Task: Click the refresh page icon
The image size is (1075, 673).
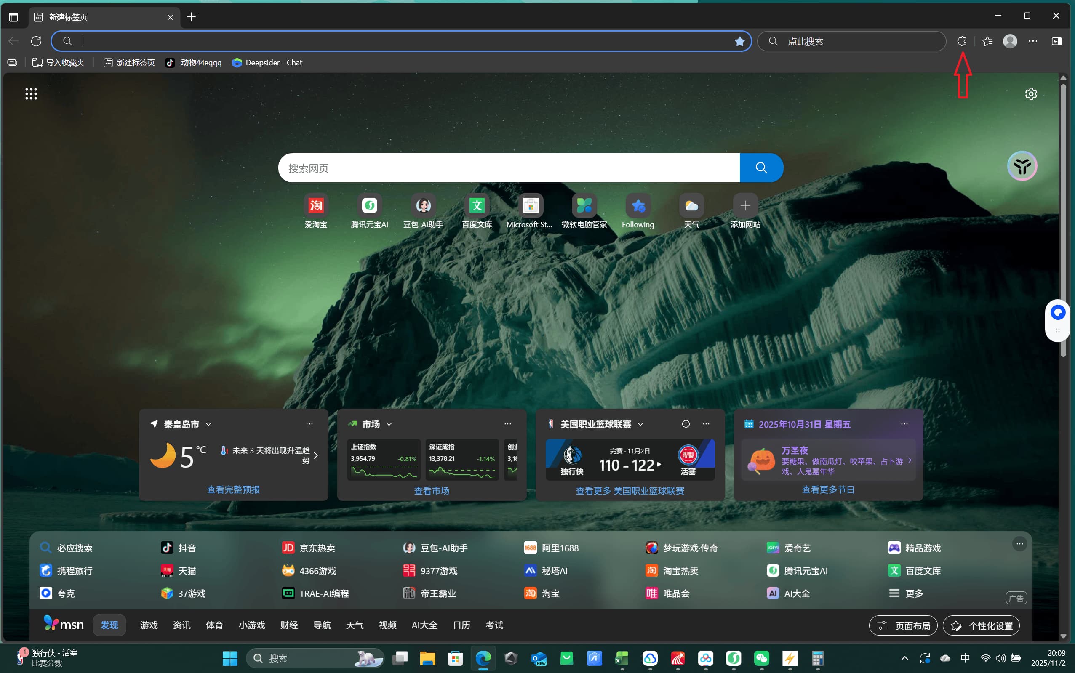Action: pyautogui.click(x=36, y=41)
